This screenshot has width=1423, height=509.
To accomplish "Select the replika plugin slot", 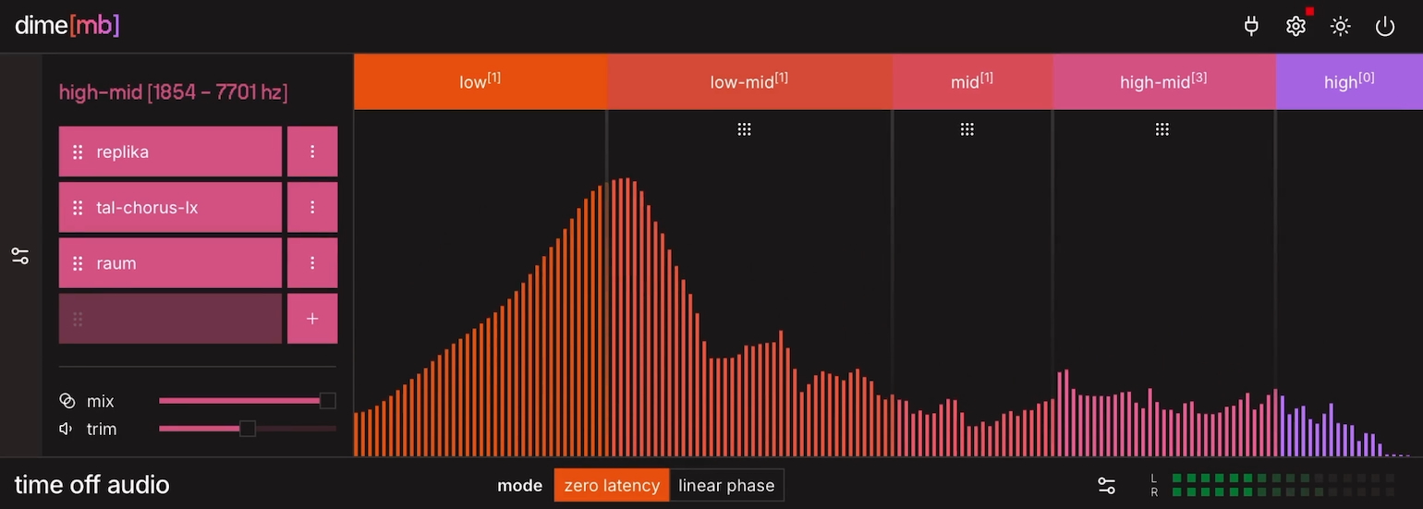I will 171,151.
